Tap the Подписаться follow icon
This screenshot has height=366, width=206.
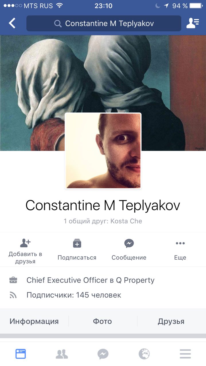pos(77,243)
